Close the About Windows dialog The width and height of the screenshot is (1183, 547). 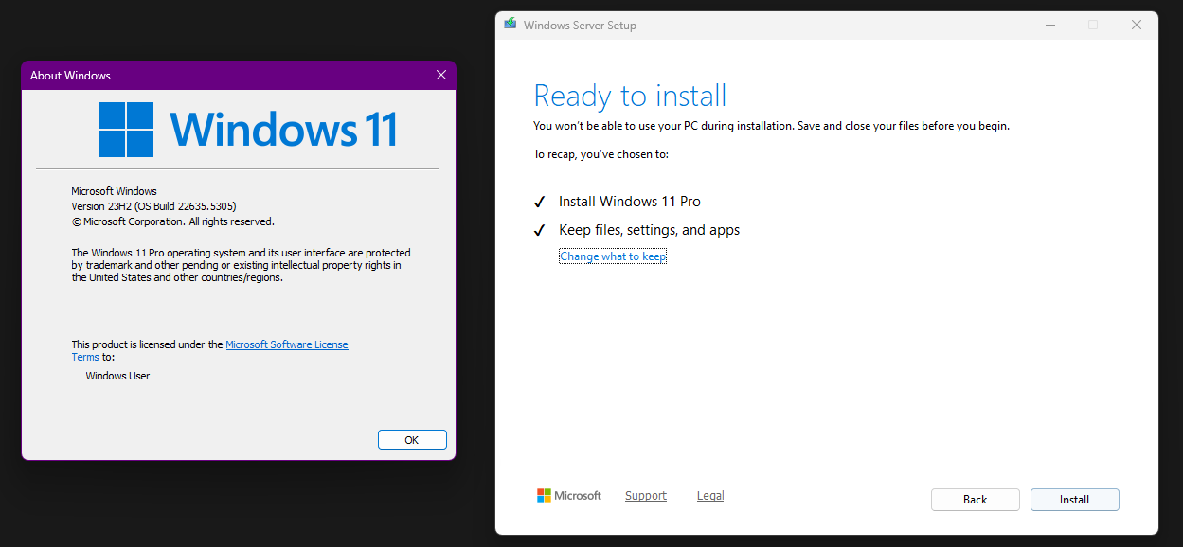pos(440,76)
